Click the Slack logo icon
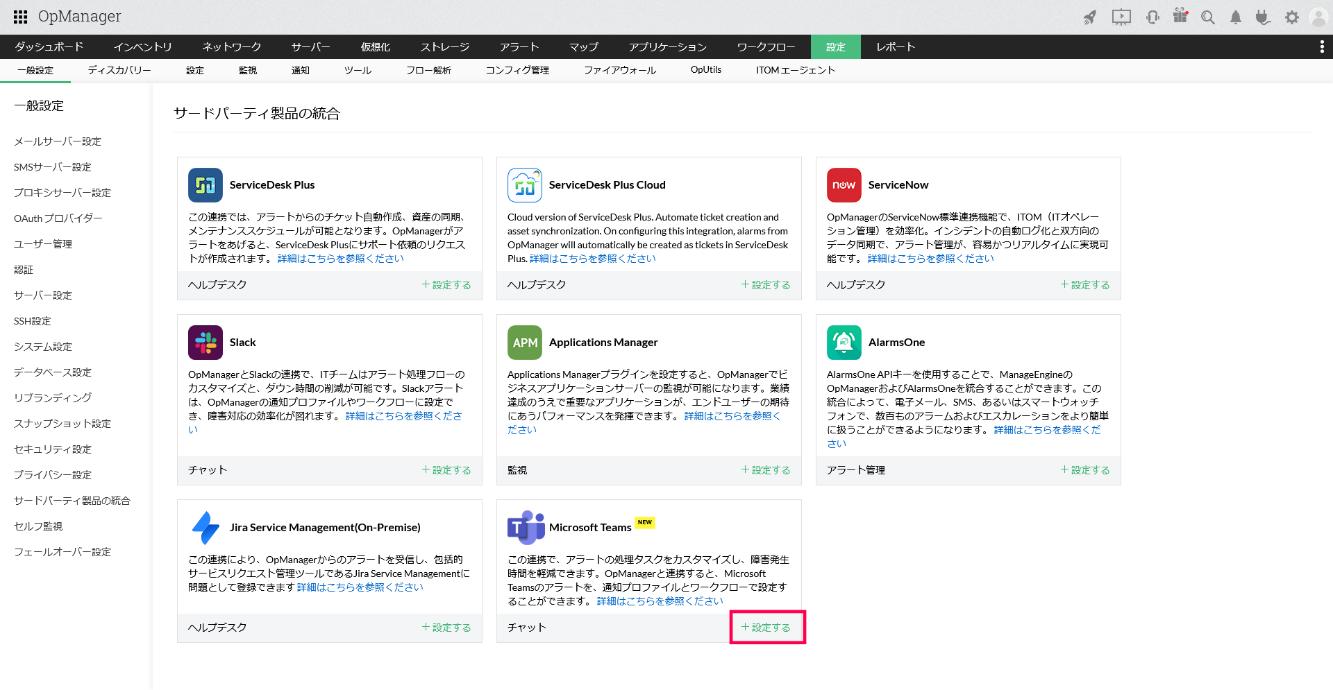Screen dimensions: 1333x690 (205, 342)
